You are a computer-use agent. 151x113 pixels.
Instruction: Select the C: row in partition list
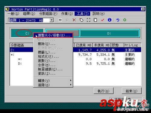click(x=75, y=50)
